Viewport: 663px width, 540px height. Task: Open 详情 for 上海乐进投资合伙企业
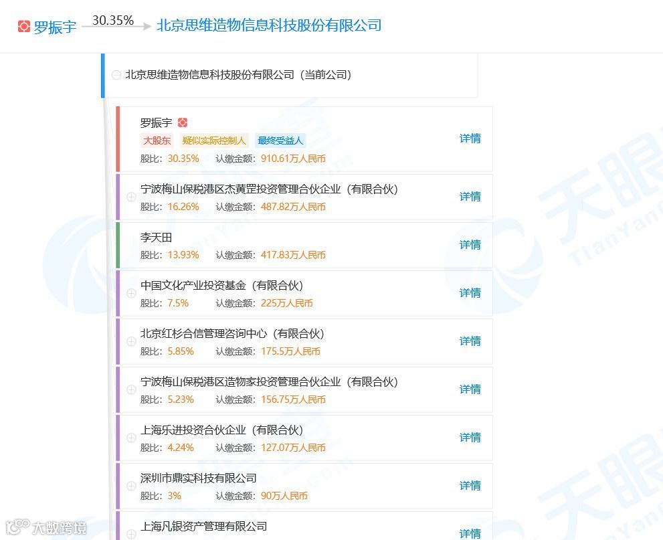point(470,438)
